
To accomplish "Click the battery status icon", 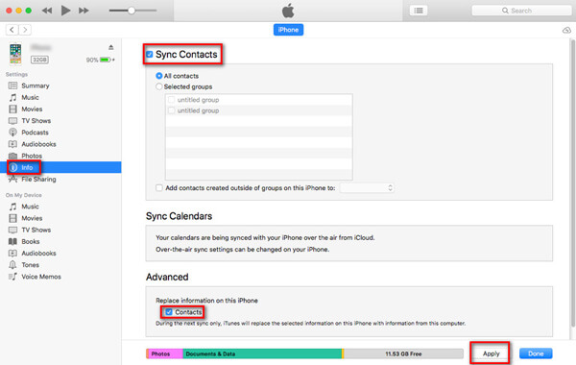I will click(106, 60).
